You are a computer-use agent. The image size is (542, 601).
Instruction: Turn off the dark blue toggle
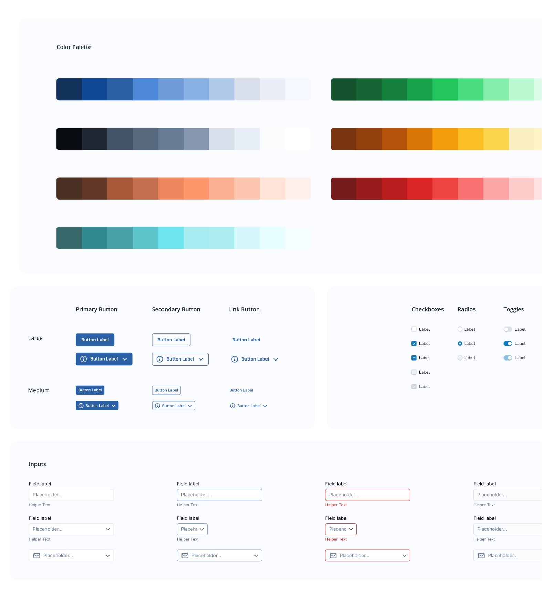(508, 344)
